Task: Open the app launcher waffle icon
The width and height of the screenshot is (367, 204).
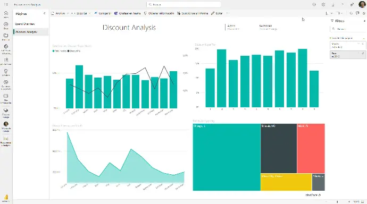Action: [x=6, y=4]
